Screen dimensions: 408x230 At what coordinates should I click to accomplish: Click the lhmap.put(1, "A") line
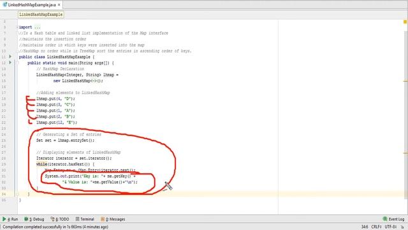tap(55, 111)
